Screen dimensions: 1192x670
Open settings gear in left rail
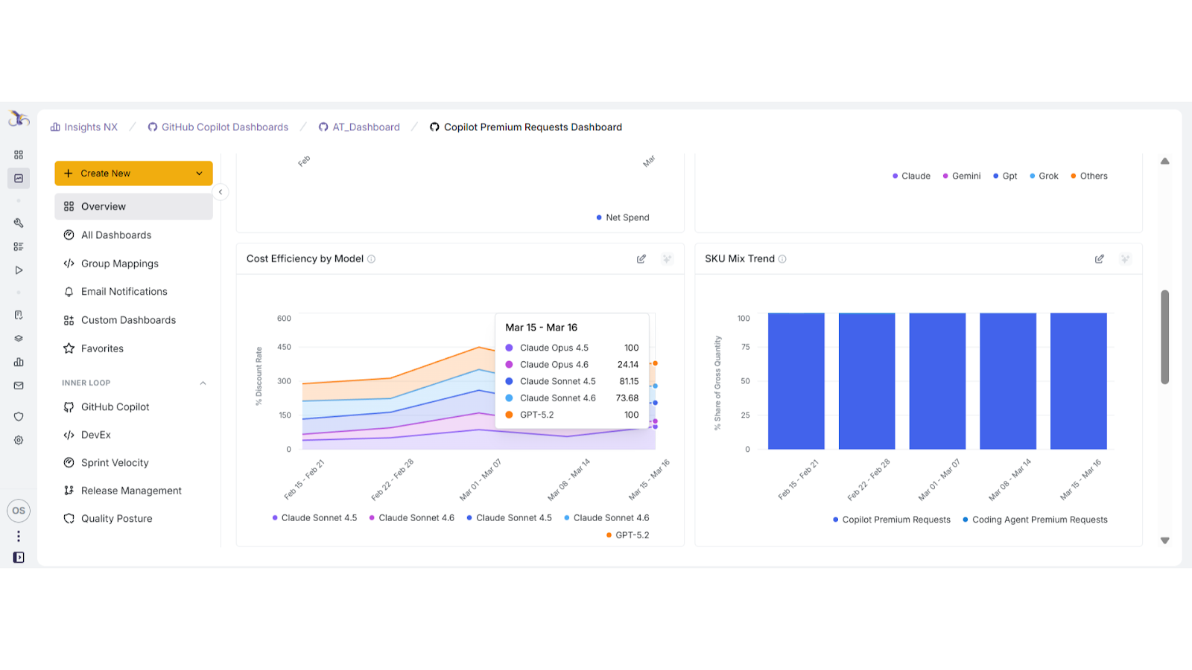coord(19,440)
